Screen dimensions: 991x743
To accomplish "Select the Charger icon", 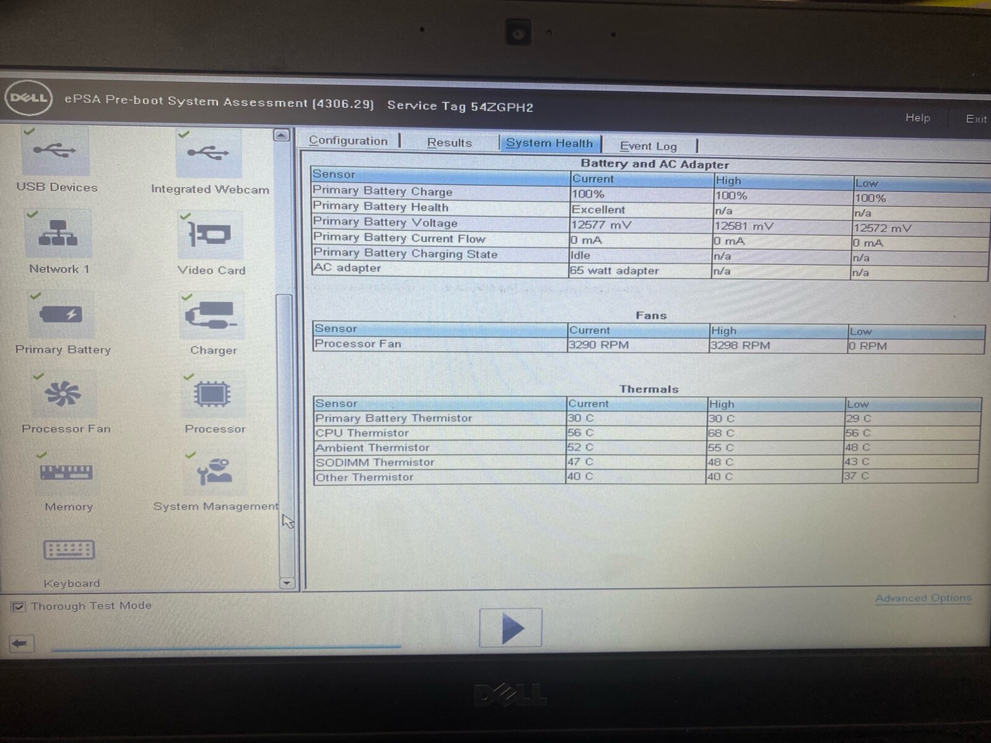I will (212, 316).
